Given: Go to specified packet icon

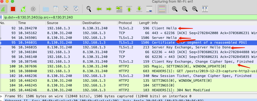Looking at the screenshot, I should (x=119, y=9).
